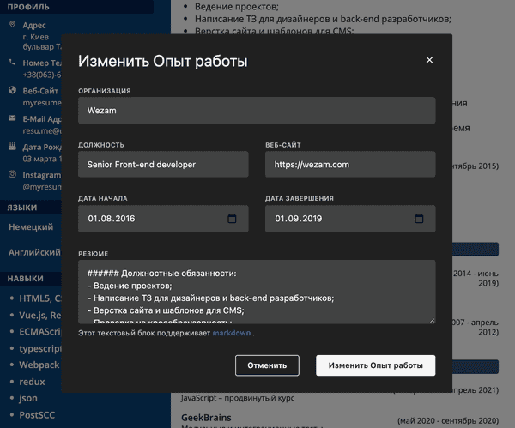
Task: Click the birth date calendar icon
Action: click(x=12, y=147)
